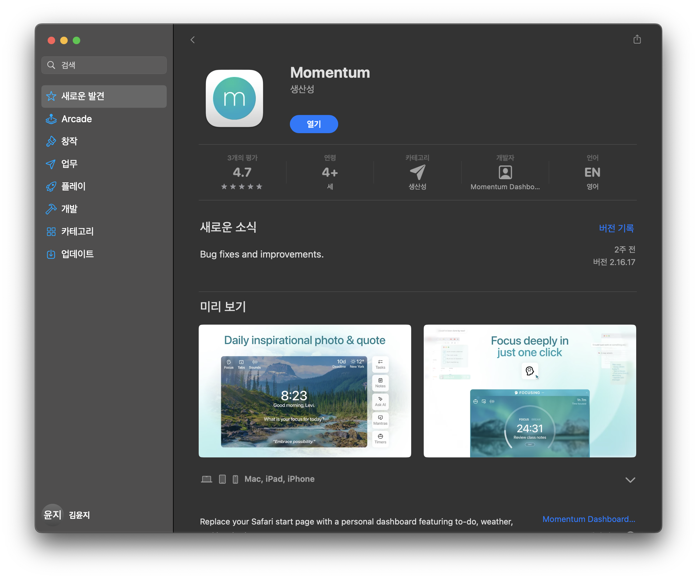Open the Momentum Dashboard developer link
This screenshot has height=579, width=697.
pos(589,519)
